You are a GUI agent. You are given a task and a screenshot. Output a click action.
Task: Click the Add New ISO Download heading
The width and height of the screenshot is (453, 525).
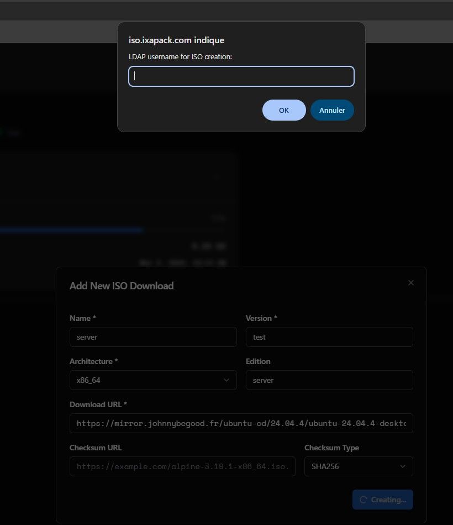(x=122, y=286)
